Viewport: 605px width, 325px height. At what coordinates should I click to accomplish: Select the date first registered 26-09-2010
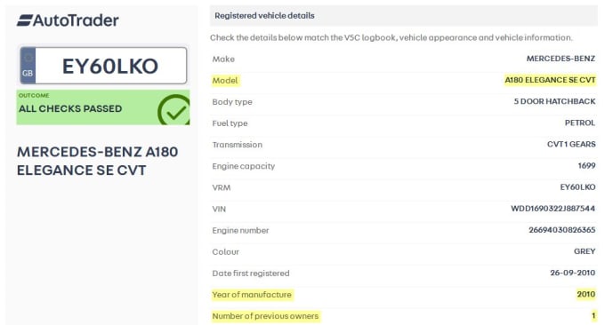click(x=573, y=273)
